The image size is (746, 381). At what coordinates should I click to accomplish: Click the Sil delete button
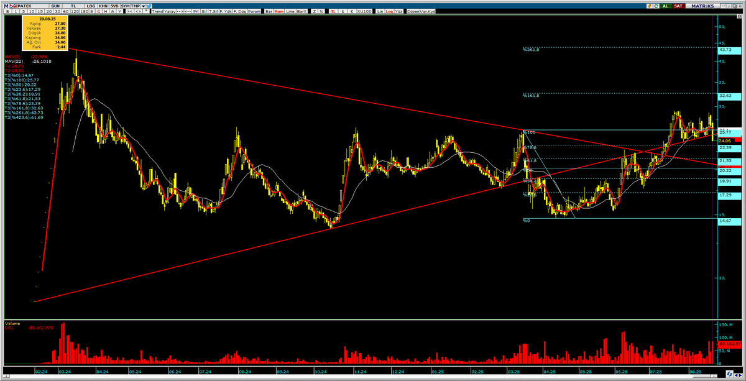pos(204,11)
